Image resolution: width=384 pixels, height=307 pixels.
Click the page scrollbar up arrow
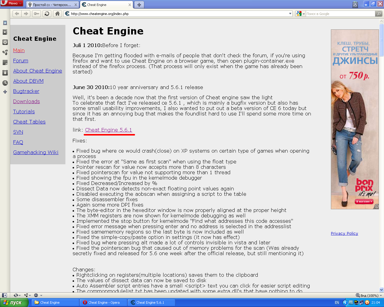(x=381, y=21)
